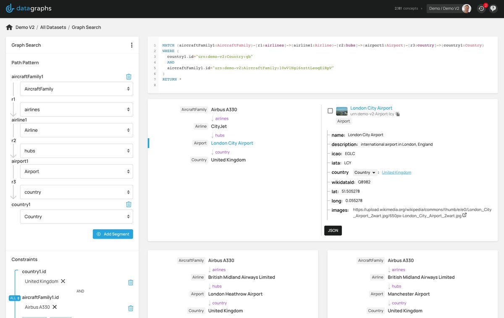
Task: Click EGLC icao value
Action: (350, 154)
